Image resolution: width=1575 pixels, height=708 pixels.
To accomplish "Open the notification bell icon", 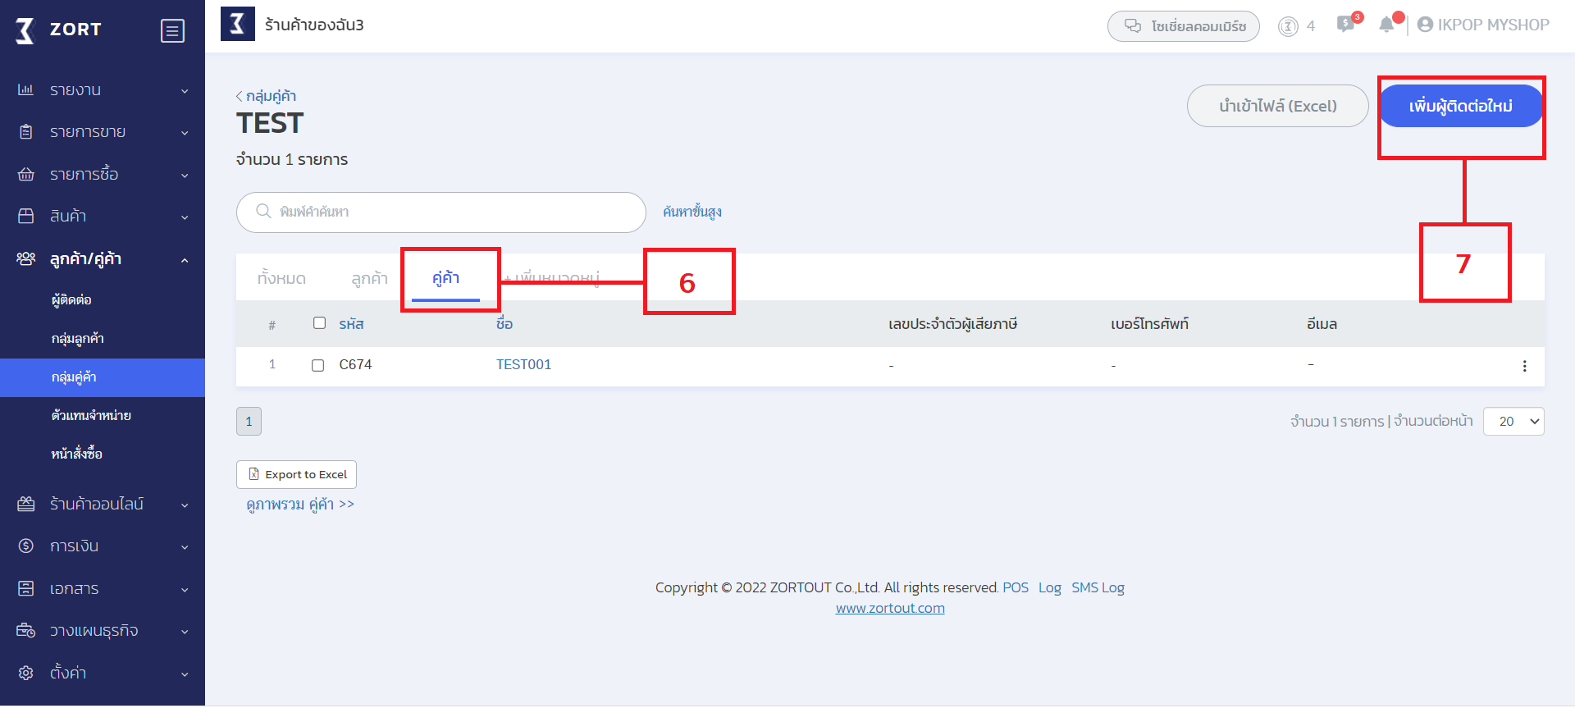I will point(1386,25).
